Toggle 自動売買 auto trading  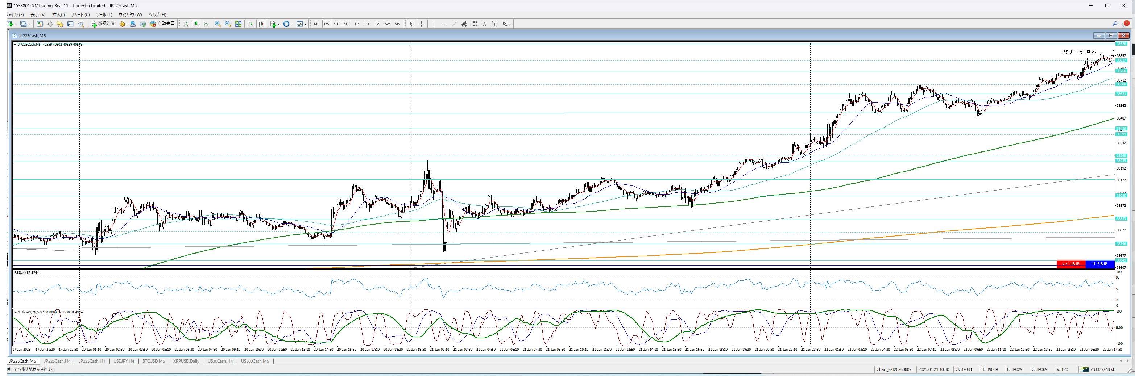tap(162, 24)
